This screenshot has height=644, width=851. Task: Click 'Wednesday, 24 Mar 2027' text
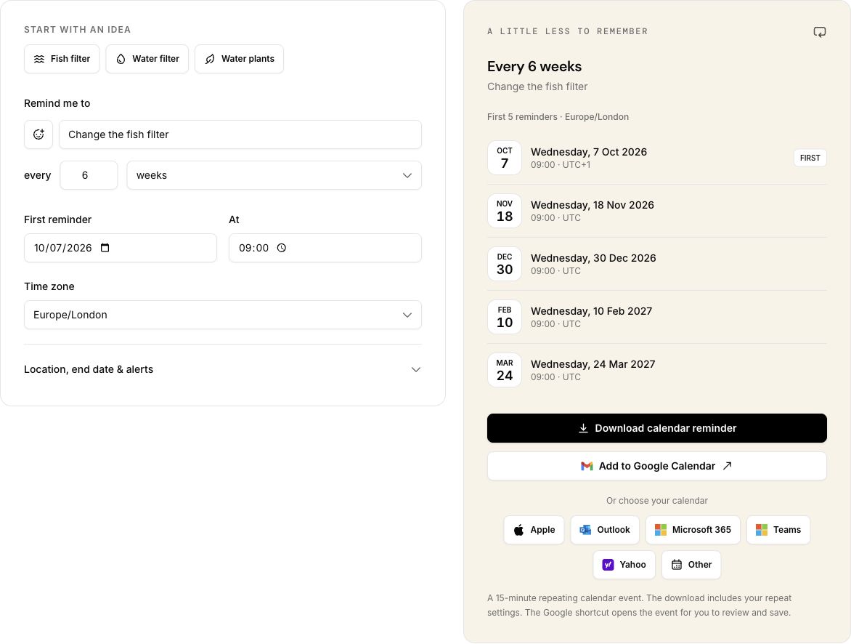[x=593, y=363]
